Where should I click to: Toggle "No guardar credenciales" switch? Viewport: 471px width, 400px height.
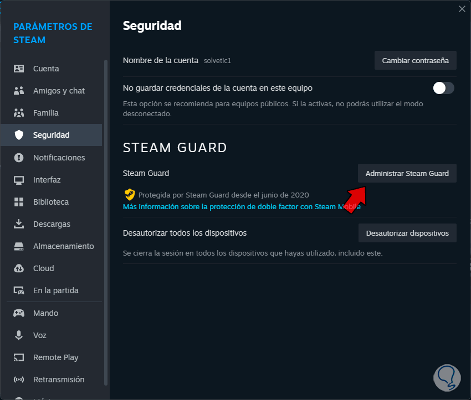point(443,88)
